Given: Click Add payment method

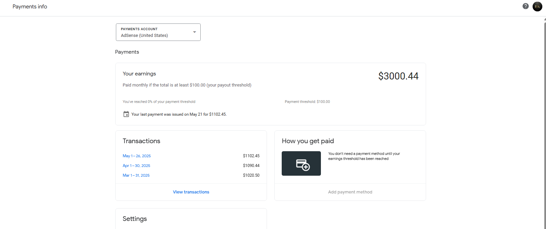Looking at the screenshot, I should [350, 192].
